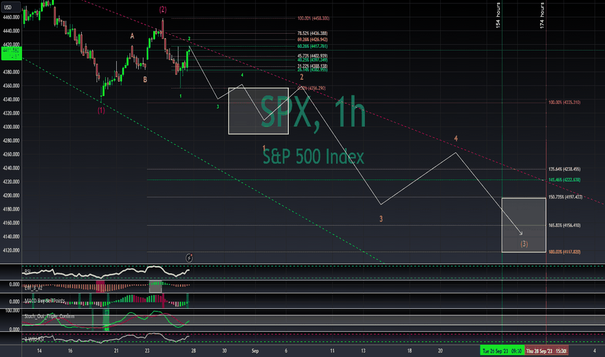Click the magenta (1) wave label
605x357 pixels.
pyautogui.click(x=101, y=110)
